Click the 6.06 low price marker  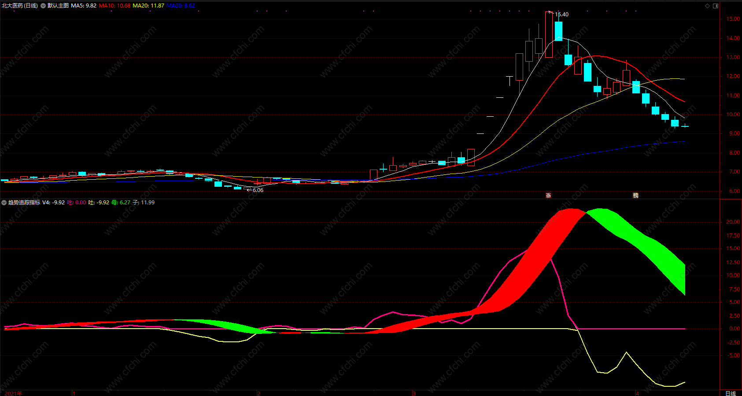(x=258, y=190)
